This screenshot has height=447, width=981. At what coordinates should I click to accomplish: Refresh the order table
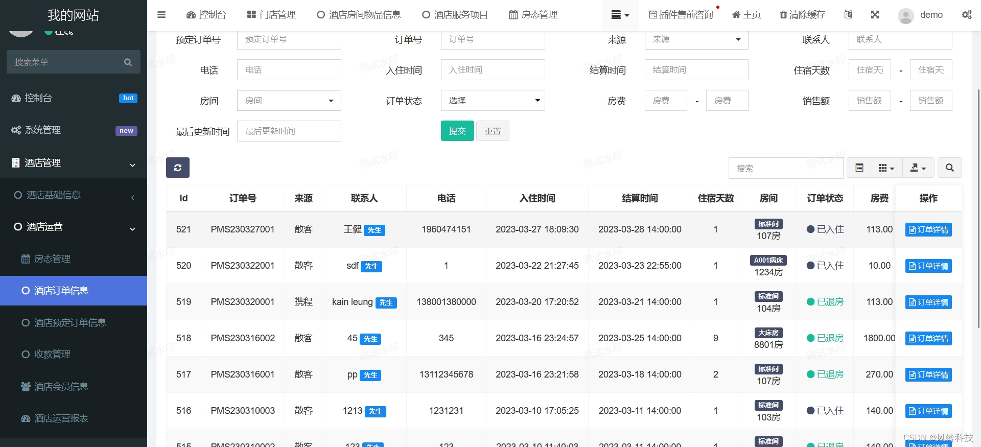click(x=178, y=168)
